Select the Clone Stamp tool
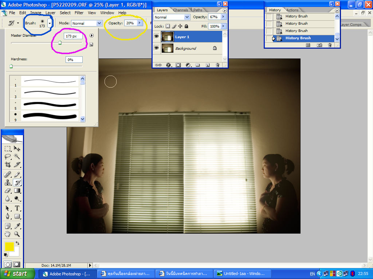 point(8,182)
